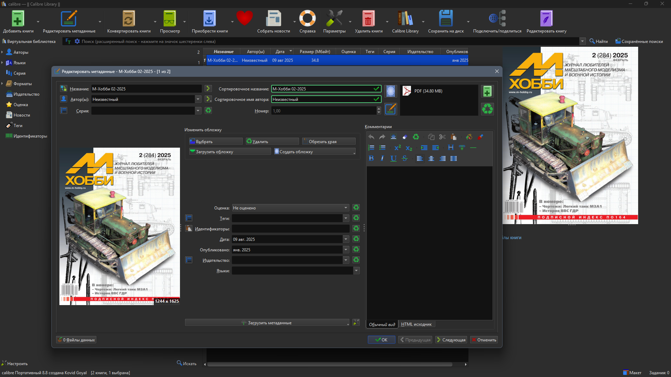Image resolution: width=671 pixels, height=377 pixels.
Task: Click the Convert books toolbar icon
Action: click(x=129, y=19)
